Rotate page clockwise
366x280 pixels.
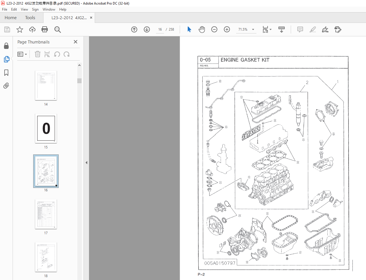click(67, 54)
